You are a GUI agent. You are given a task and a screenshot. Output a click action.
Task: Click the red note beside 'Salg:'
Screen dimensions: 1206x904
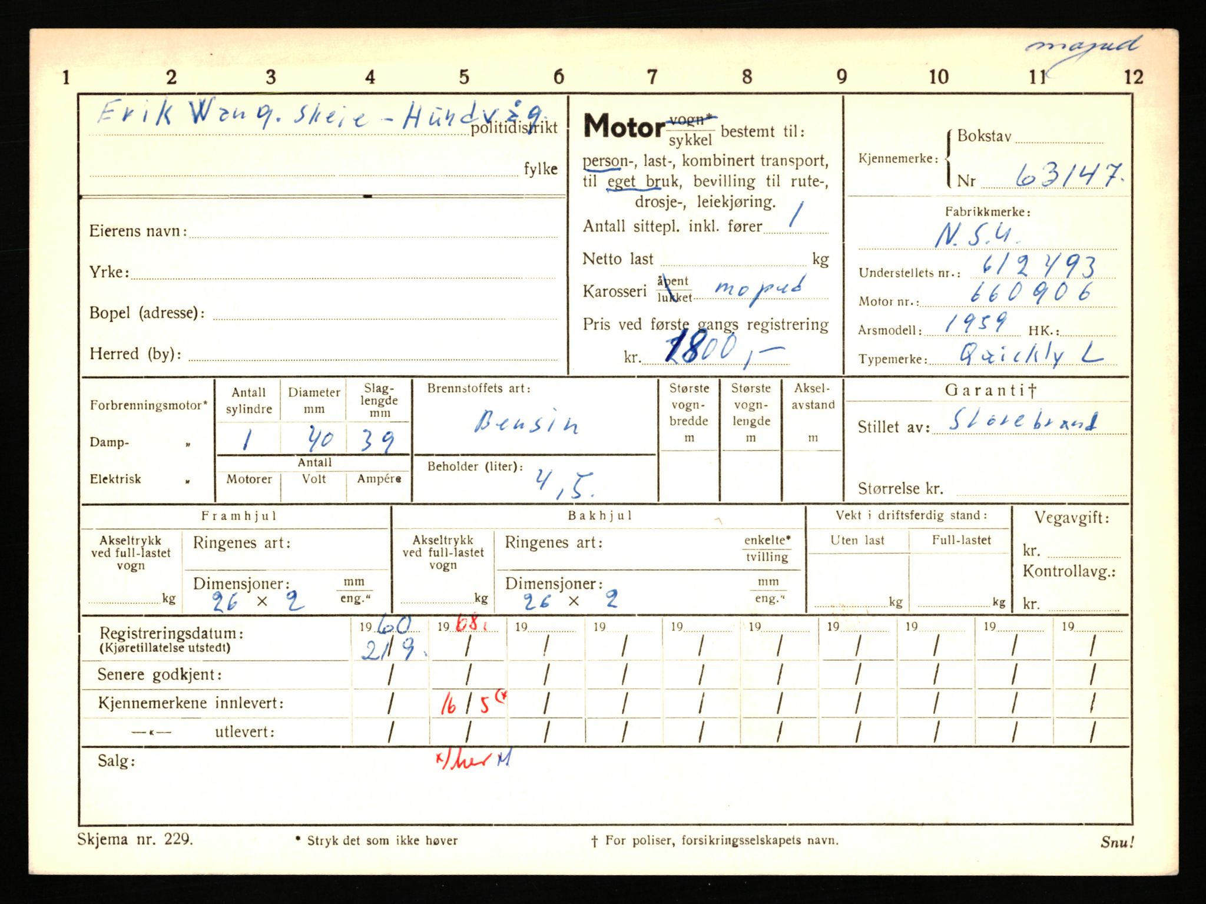[x=472, y=759]
